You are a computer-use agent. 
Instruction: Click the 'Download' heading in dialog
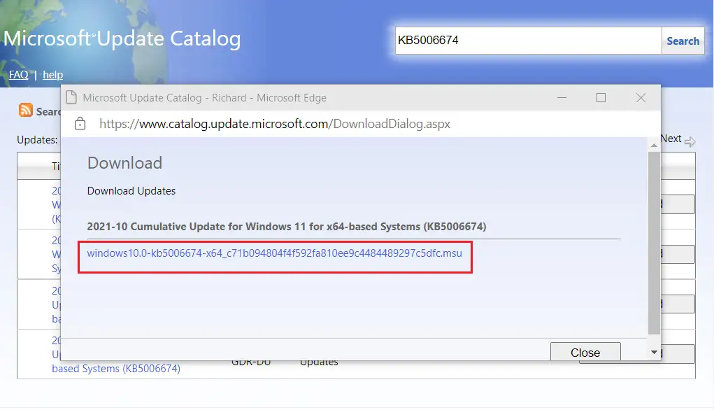tap(124, 163)
